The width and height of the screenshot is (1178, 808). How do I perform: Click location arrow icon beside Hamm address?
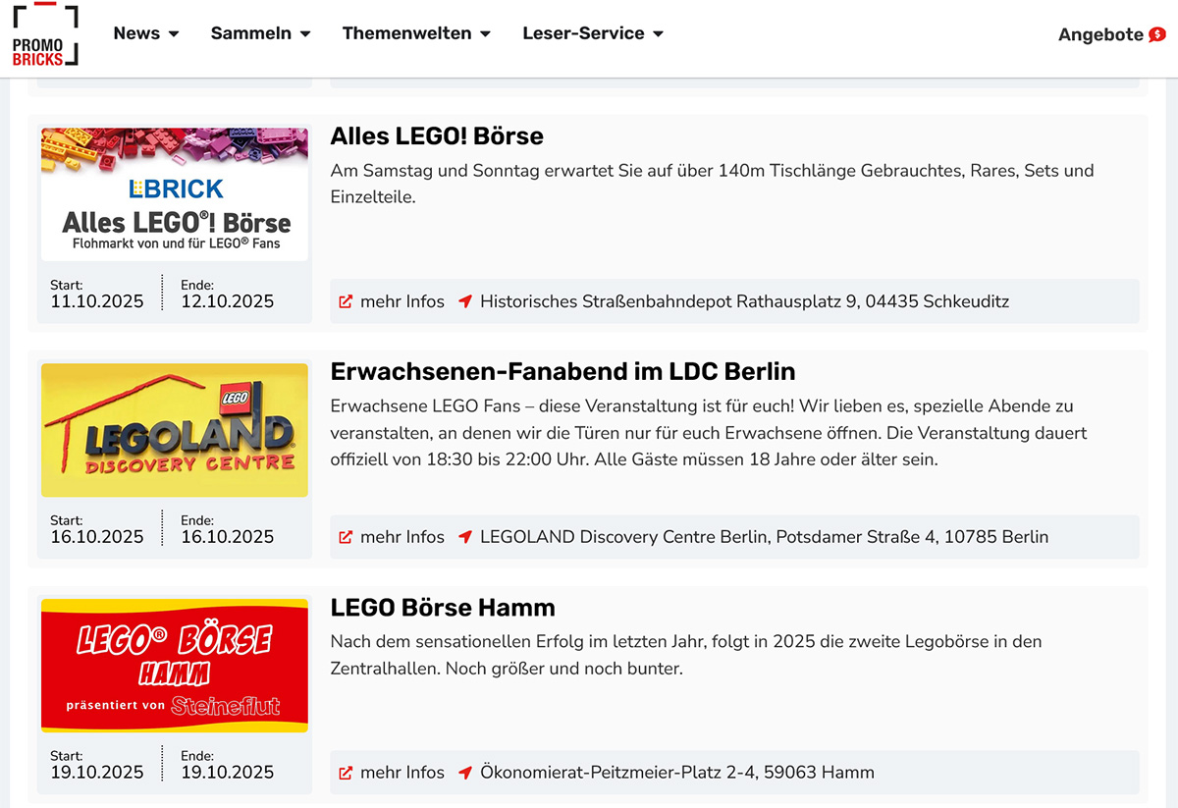tap(465, 773)
